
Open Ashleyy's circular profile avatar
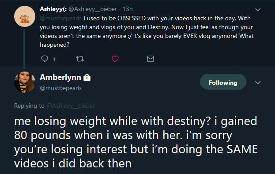pyautogui.click(x=25, y=16)
